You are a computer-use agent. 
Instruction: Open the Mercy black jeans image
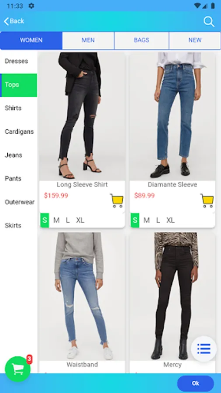173,296
